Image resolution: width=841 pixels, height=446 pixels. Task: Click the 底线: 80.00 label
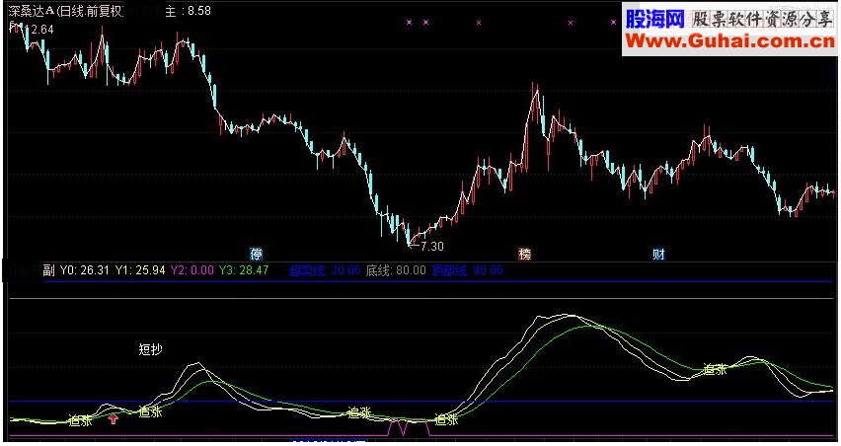396,270
